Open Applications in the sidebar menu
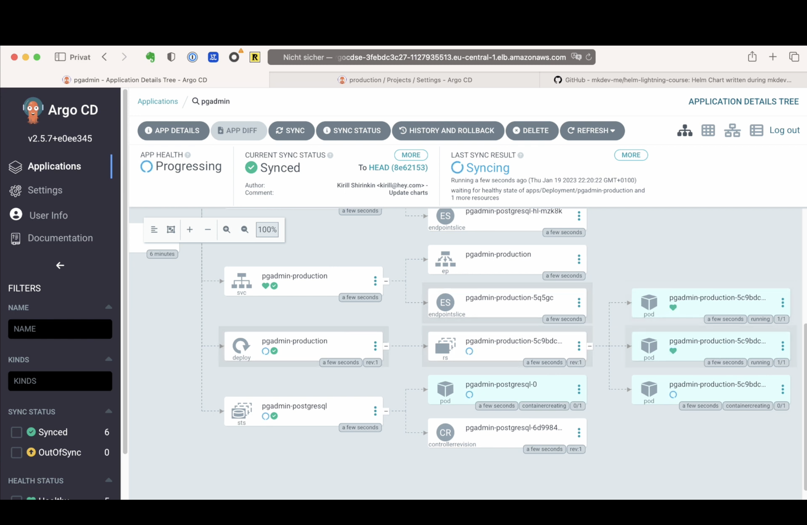The image size is (807, 525). click(x=54, y=166)
